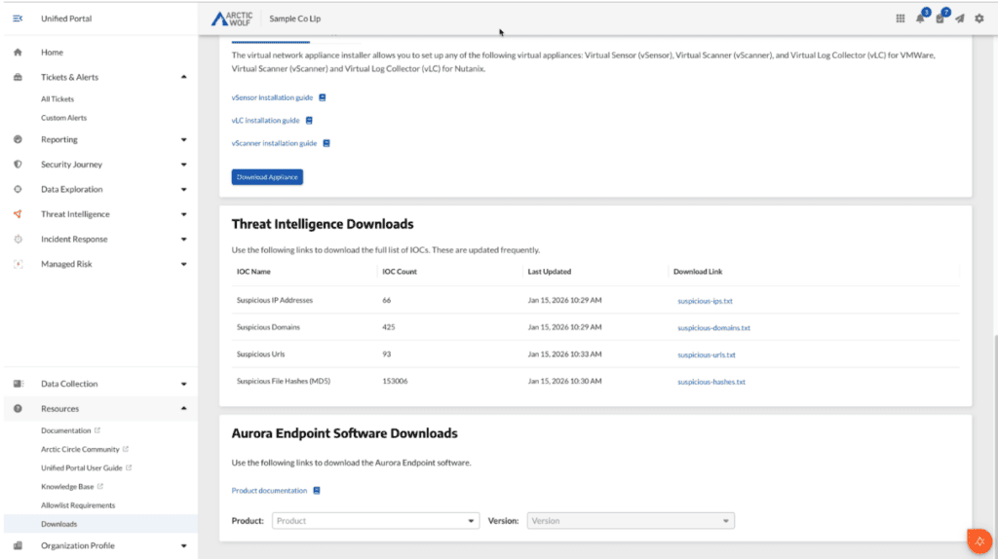
Task: Open the tasks clipboard icon with badge
Action: pos(940,19)
